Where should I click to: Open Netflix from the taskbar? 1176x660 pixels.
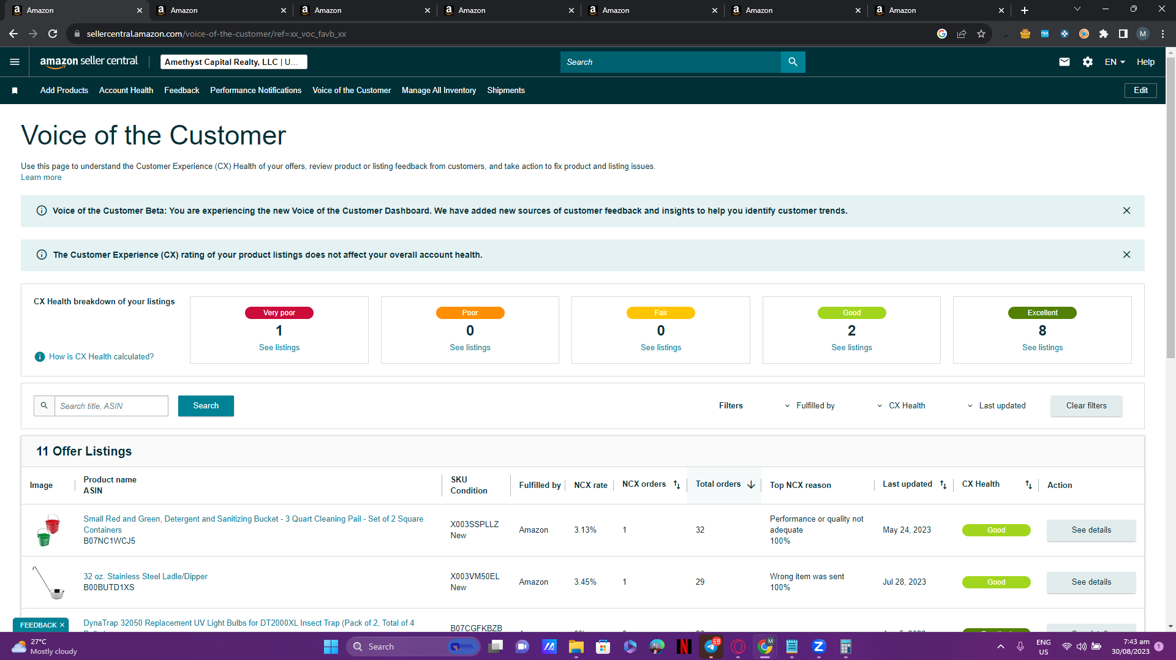coord(684,647)
